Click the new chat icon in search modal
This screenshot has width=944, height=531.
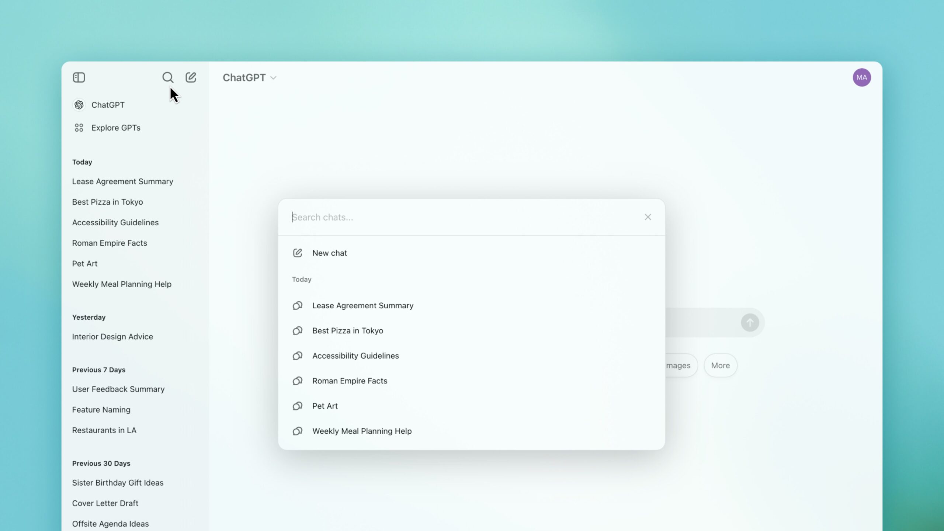click(298, 253)
